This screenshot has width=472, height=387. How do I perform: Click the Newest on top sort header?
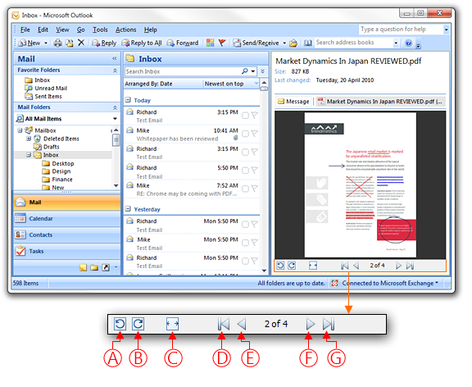coord(231,84)
